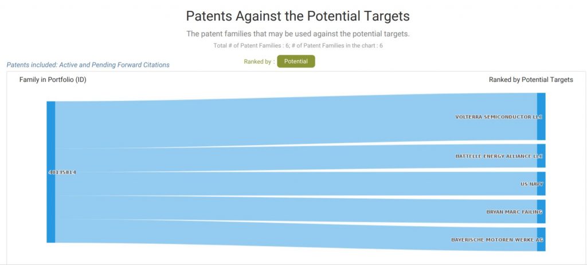Click the BATTELLE ENERGY ALLIANCE LLC label
Image resolution: width=587 pixels, height=265 pixels.
499,156
